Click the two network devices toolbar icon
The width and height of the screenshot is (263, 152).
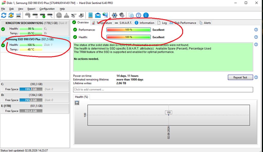(74, 15)
